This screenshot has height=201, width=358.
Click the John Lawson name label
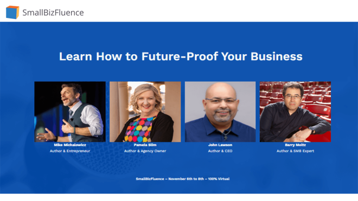pyautogui.click(x=220, y=145)
